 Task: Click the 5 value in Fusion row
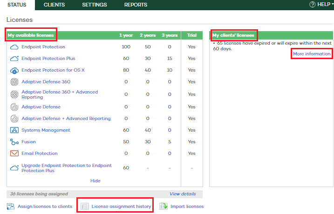click(170, 142)
